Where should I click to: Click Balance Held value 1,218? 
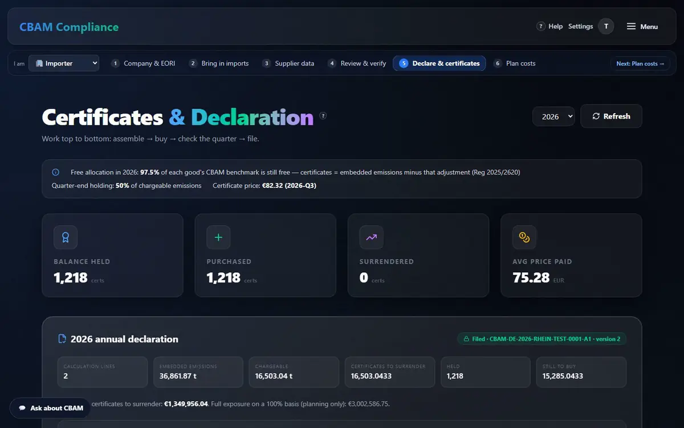(71, 278)
